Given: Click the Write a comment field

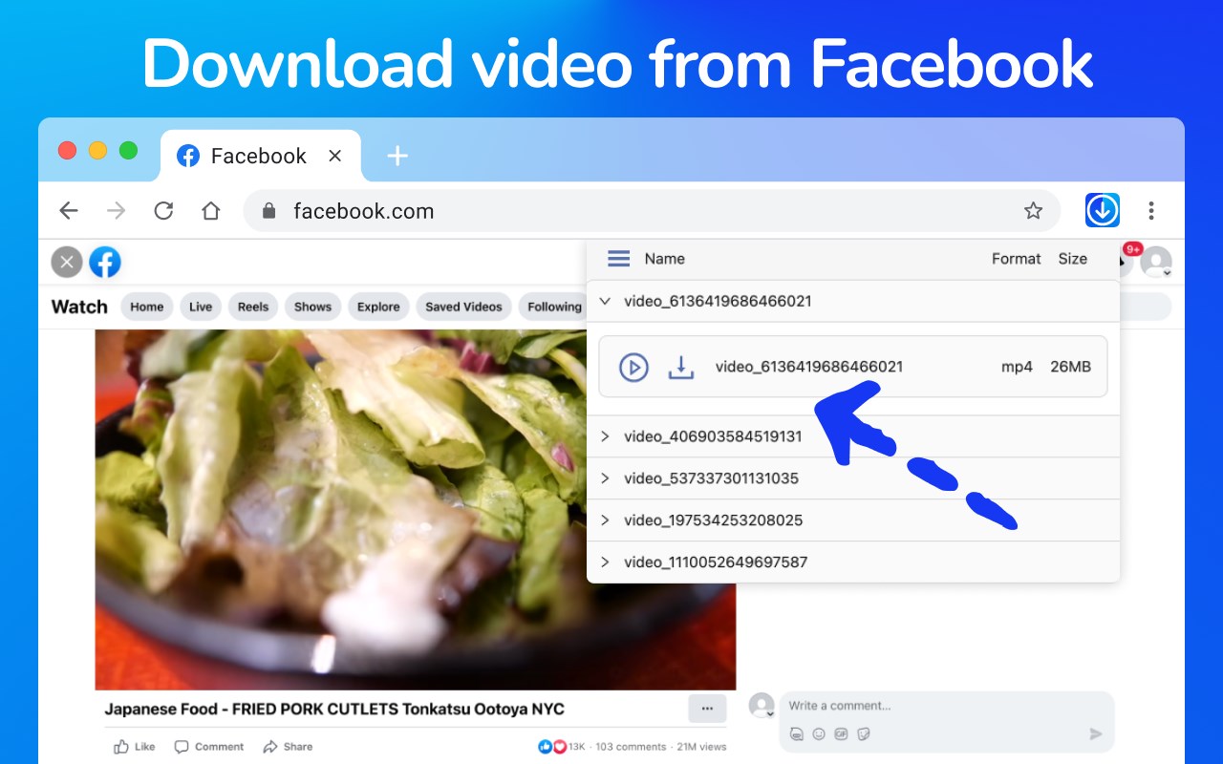Looking at the screenshot, I should (947, 707).
